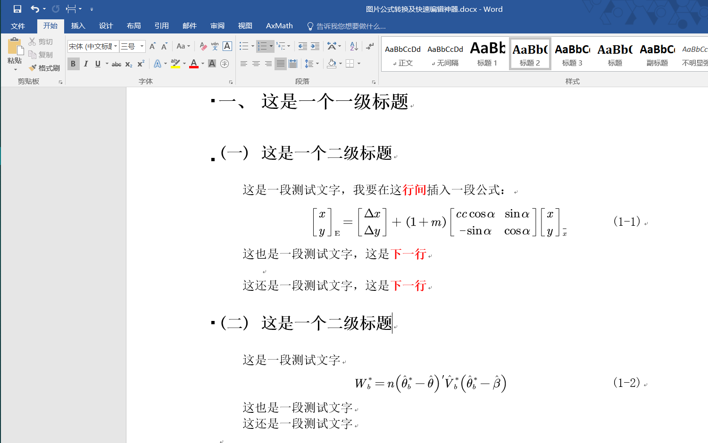The image size is (708, 443).
Task: Toggle show paragraph marks icon
Action: (x=370, y=46)
